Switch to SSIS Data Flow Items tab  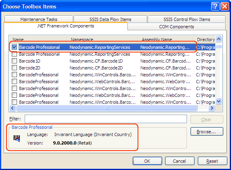(x=110, y=19)
